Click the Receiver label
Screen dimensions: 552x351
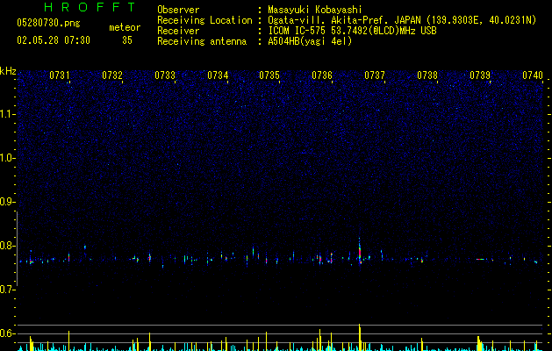pos(178,31)
